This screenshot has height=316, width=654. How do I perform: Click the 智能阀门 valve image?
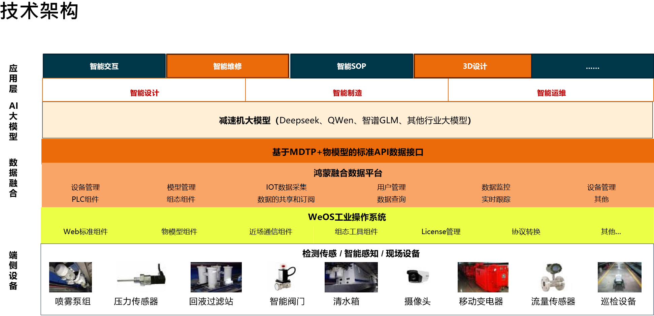[x=285, y=277]
